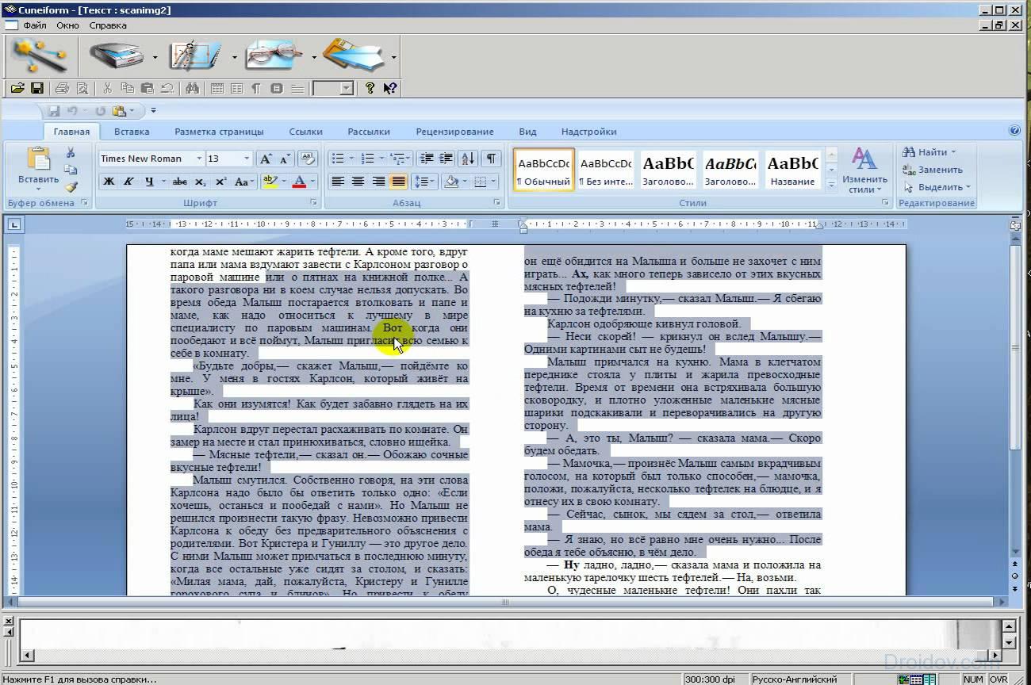Launch the Cuneiform recognition wizard wand
The image size is (1031, 685).
click(39, 55)
